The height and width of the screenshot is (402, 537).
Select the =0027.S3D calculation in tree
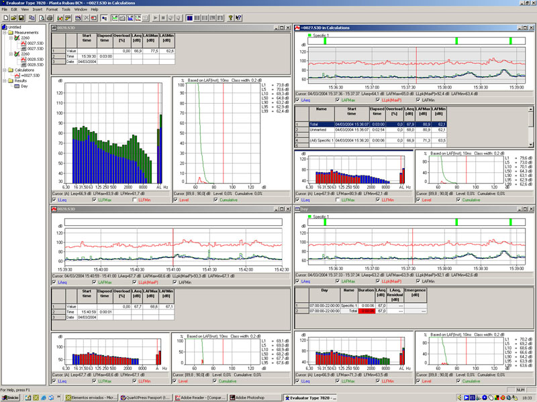pyautogui.click(x=28, y=76)
